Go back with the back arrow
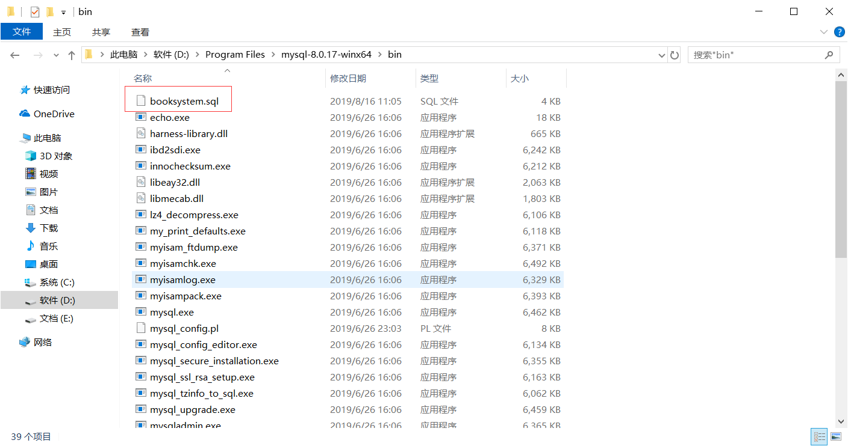Image resolution: width=848 pixels, height=446 pixels. (x=15, y=55)
